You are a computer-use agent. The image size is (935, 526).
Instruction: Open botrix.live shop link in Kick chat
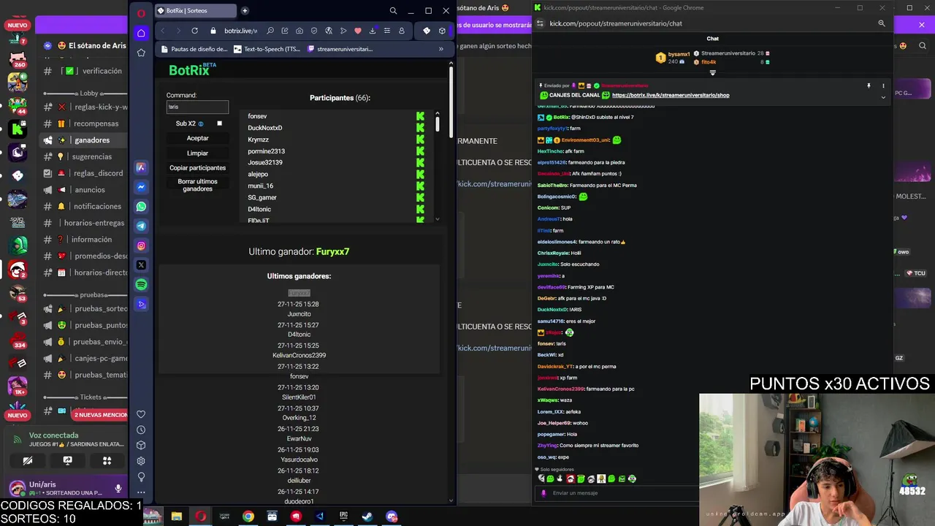[x=671, y=95]
